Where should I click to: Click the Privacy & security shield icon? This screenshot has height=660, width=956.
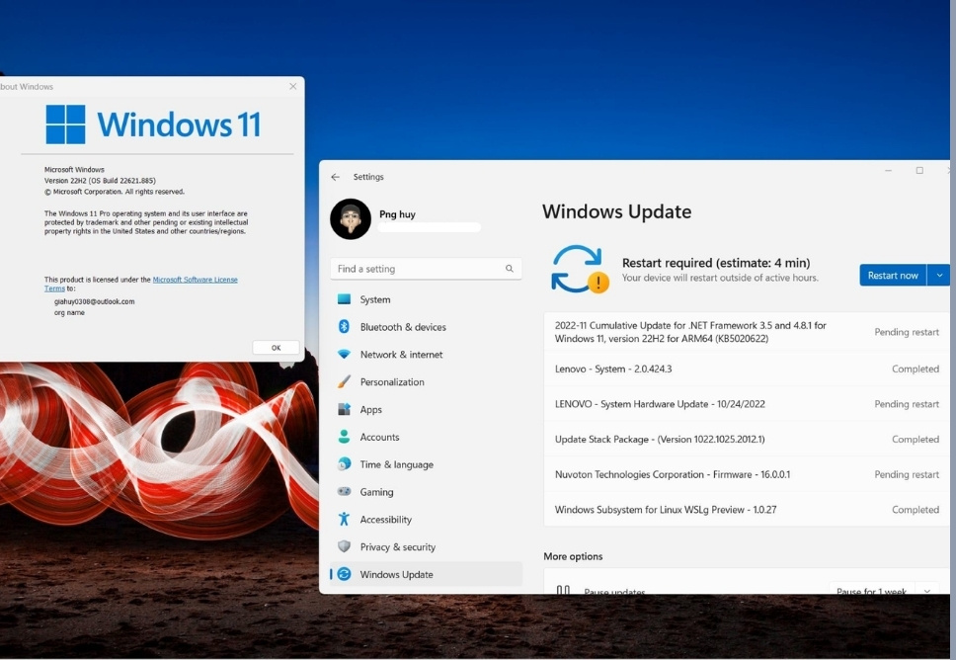click(344, 546)
